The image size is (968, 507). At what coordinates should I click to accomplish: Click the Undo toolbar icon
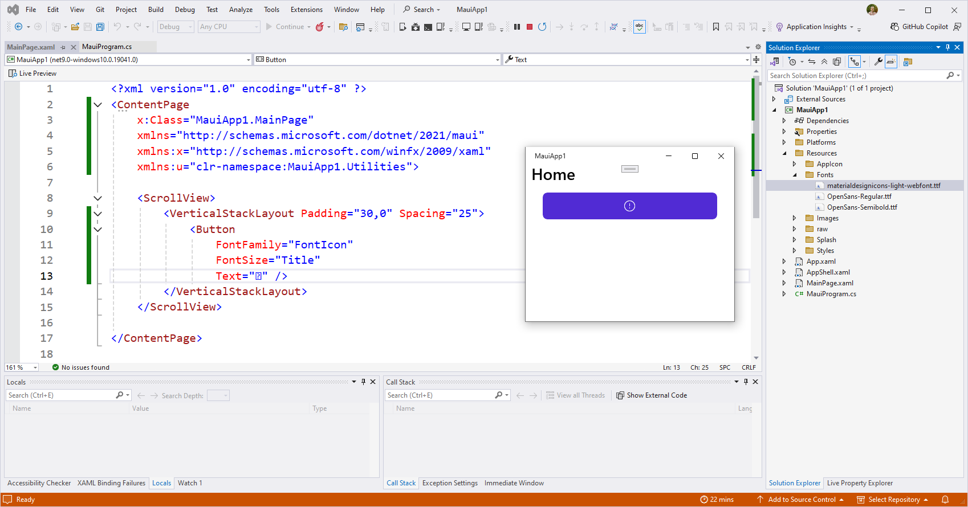click(117, 27)
